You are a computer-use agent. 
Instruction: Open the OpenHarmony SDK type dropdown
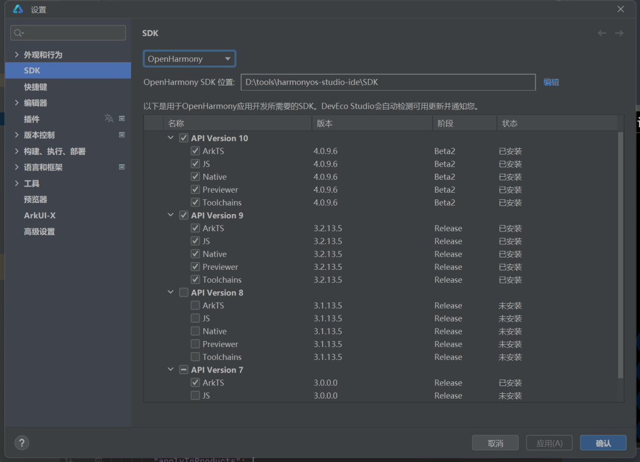[190, 59]
